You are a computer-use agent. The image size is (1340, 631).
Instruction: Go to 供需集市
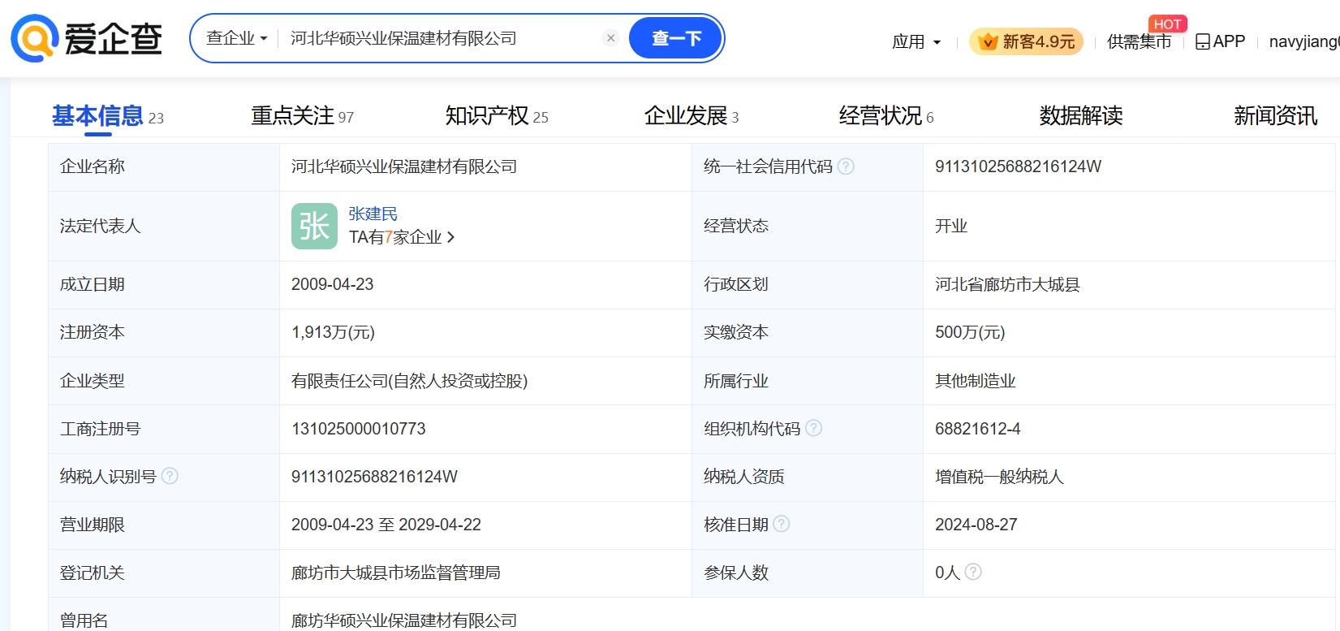point(1139,41)
